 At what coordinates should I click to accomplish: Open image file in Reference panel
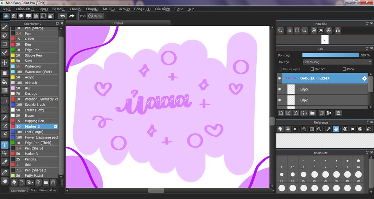(288, 129)
